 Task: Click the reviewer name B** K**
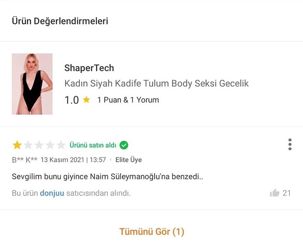point(24,160)
